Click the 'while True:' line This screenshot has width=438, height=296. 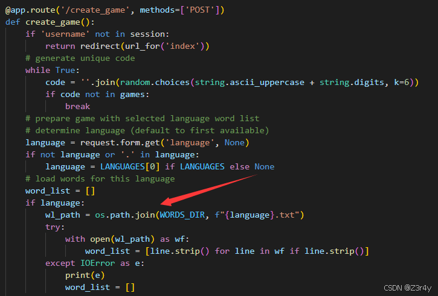click(53, 70)
